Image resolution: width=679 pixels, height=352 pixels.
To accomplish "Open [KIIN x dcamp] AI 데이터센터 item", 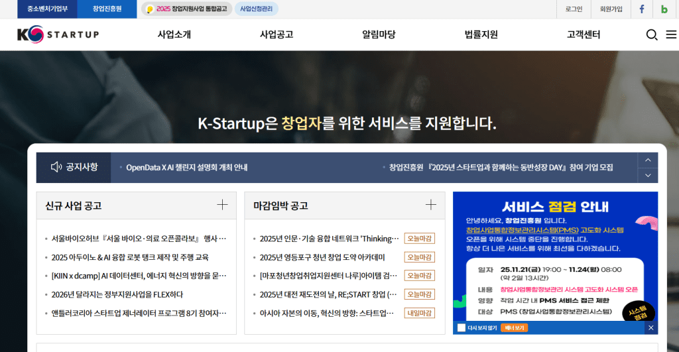I will (139, 276).
